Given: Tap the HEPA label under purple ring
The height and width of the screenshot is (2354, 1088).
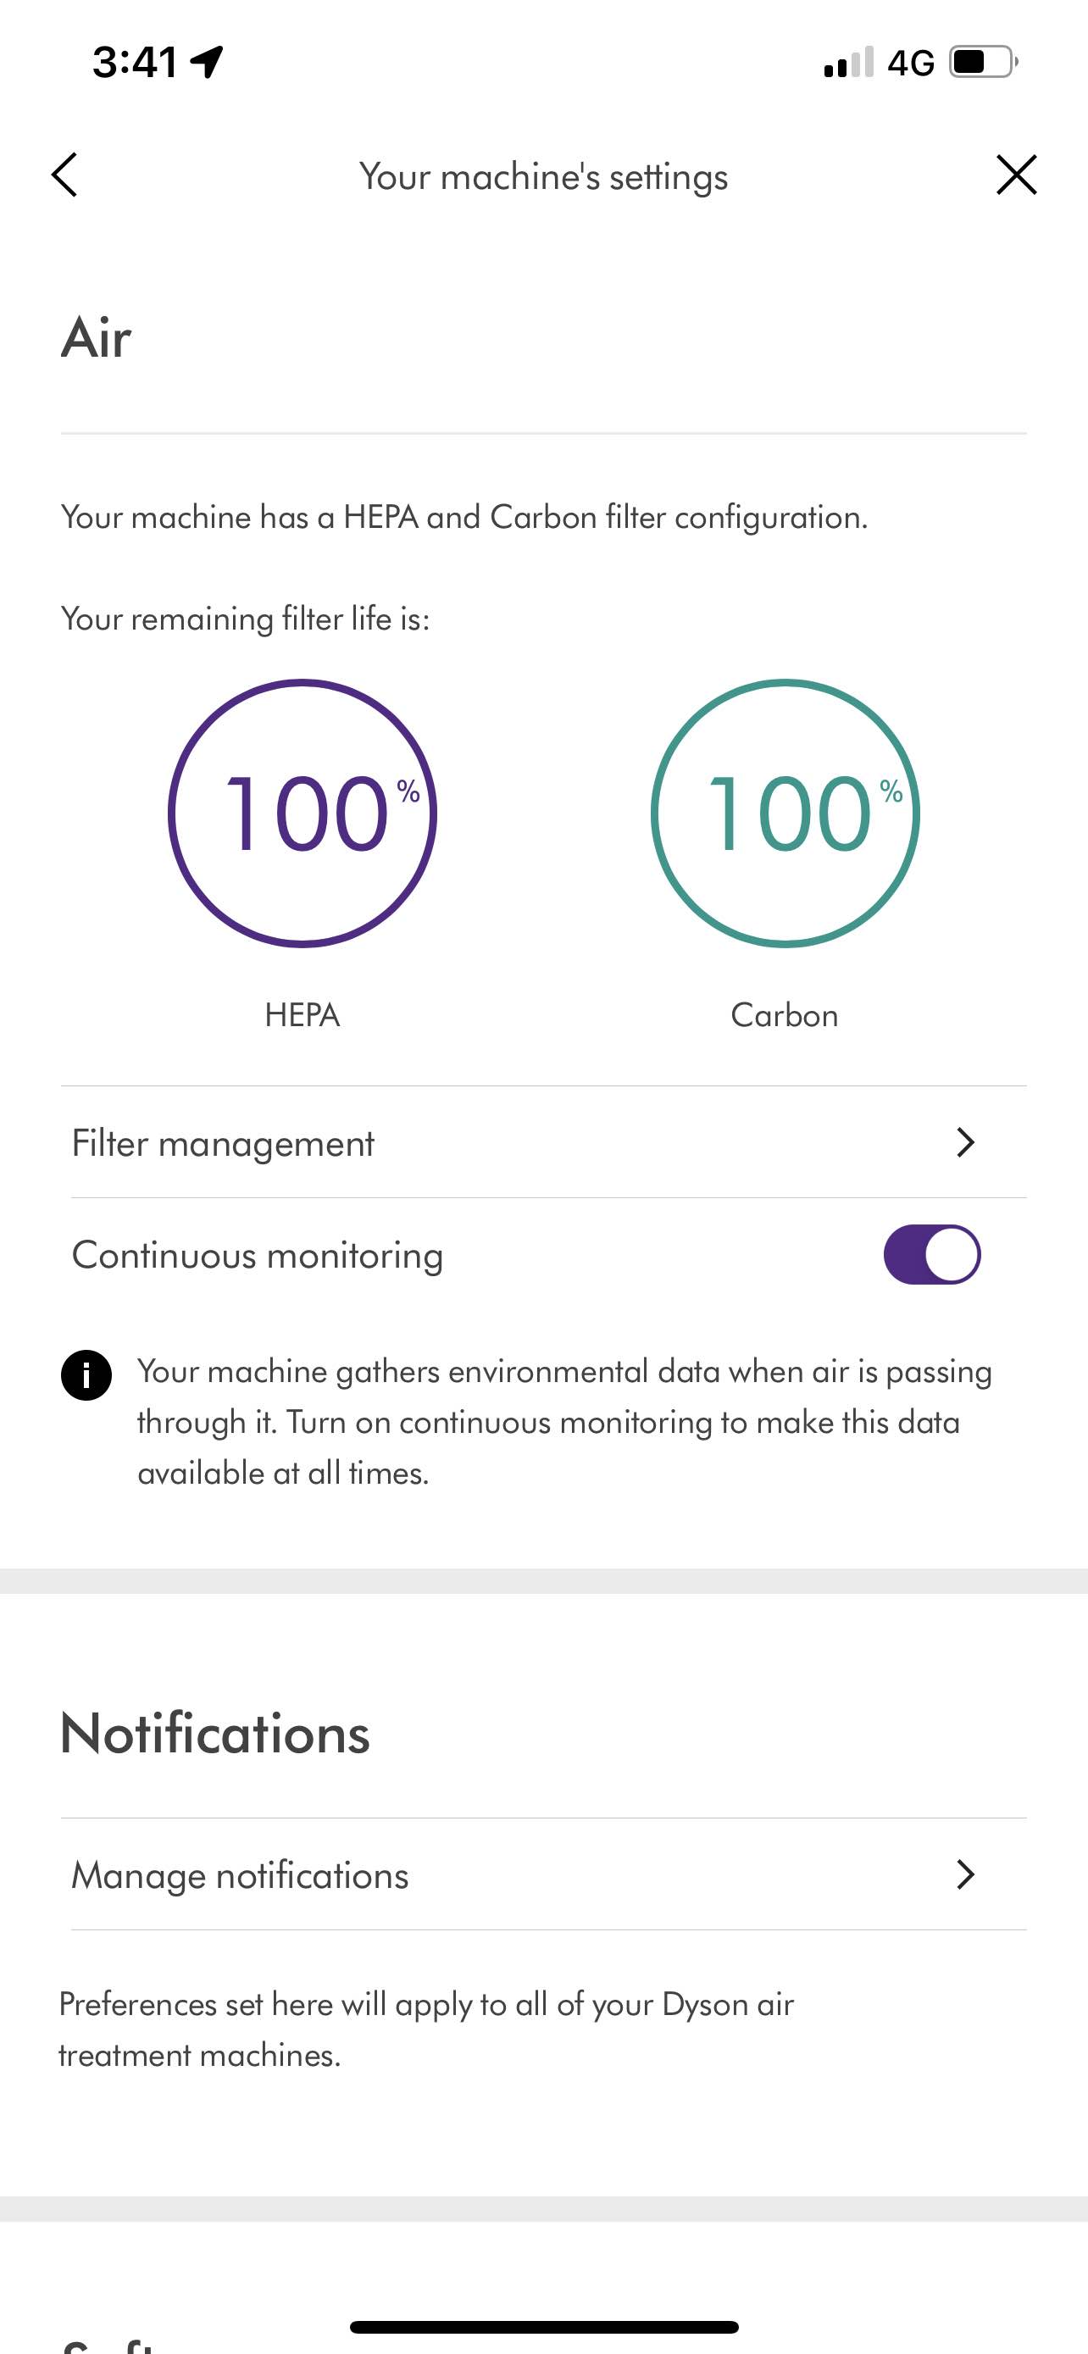Looking at the screenshot, I should 303,1015.
